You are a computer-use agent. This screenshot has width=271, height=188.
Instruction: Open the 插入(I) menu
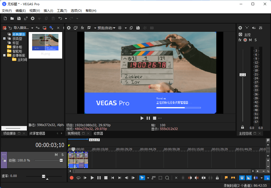[48, 11]
